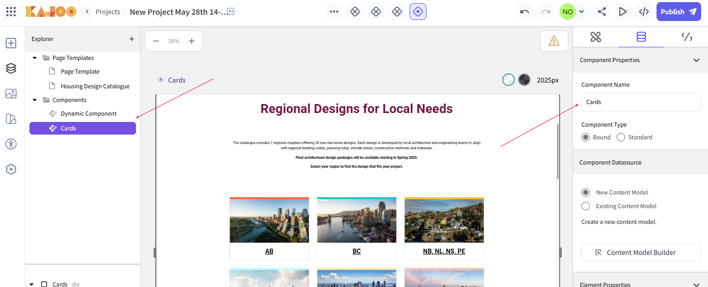
Task: Open the accessibility icon in left sidebar
Action: pyautogui.click(x=11, y=144)
